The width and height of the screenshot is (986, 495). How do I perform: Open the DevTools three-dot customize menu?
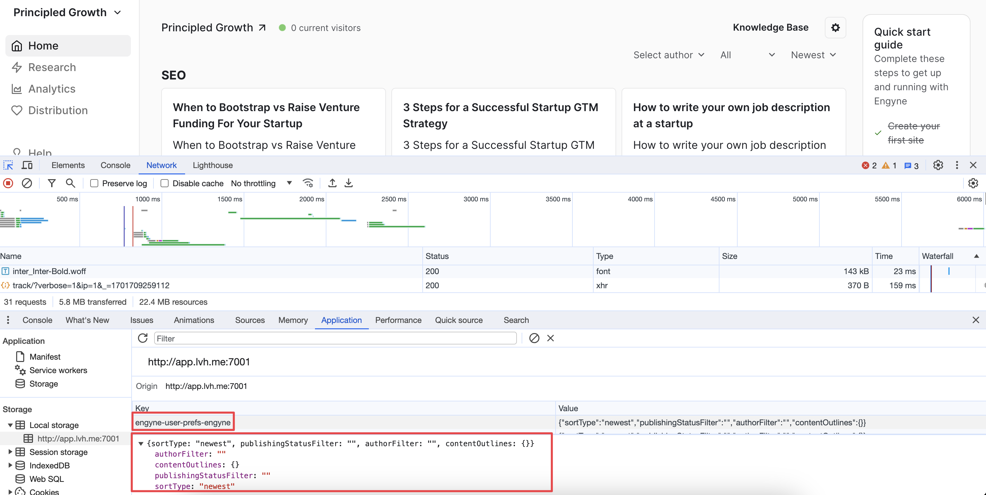tap(957, 165)
